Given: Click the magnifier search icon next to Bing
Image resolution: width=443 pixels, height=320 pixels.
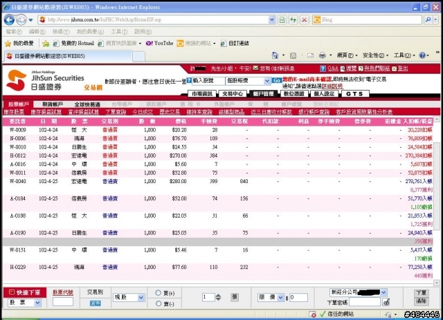Looking at the screenshot, I should (x=428, y=19).
